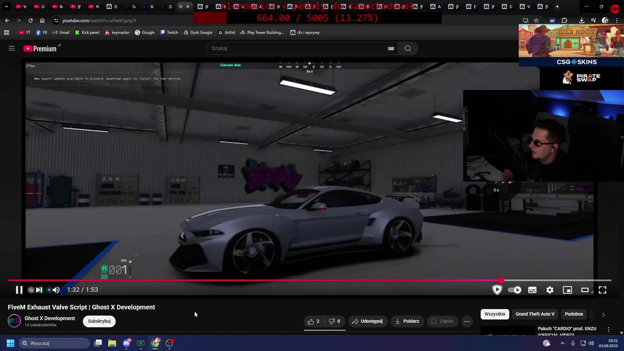Open the three-dot more actions menu
The image size is (624, 351).
click(x=467, y=321)
